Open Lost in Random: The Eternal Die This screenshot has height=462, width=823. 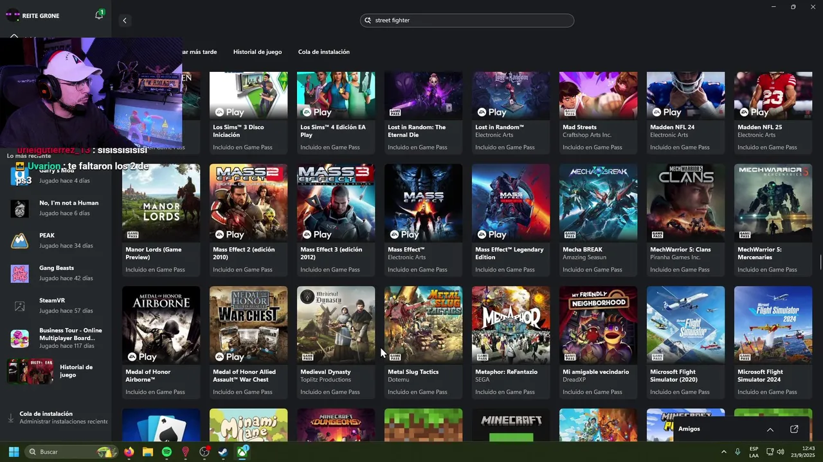pos(423,113)
